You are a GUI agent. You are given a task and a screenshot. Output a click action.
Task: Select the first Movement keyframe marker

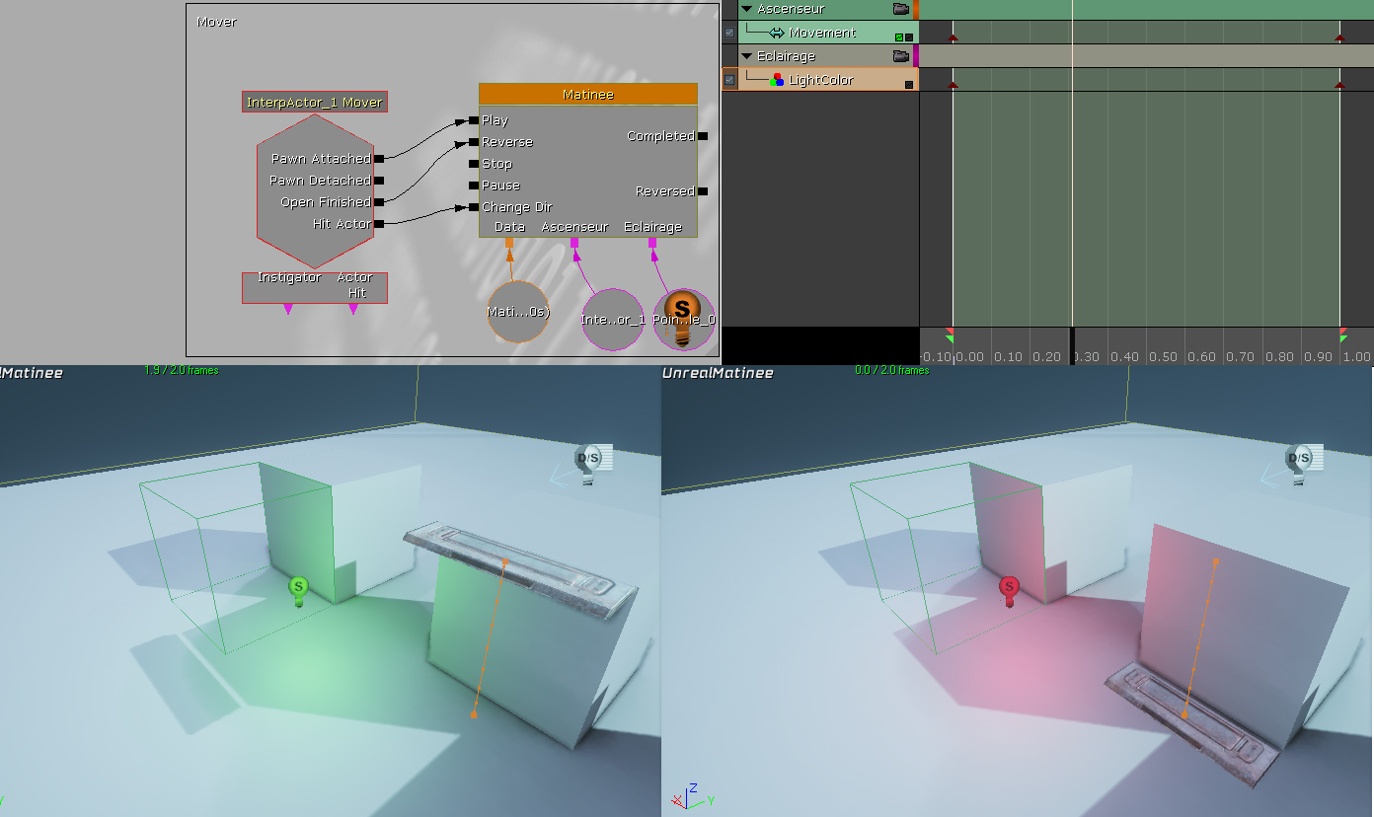953,38
